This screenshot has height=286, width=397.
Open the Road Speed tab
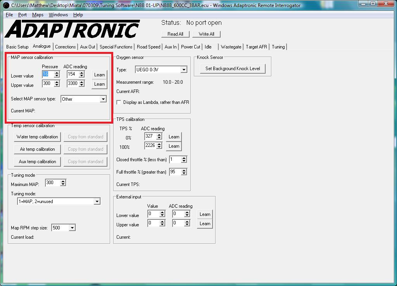[x=148, y=47]
